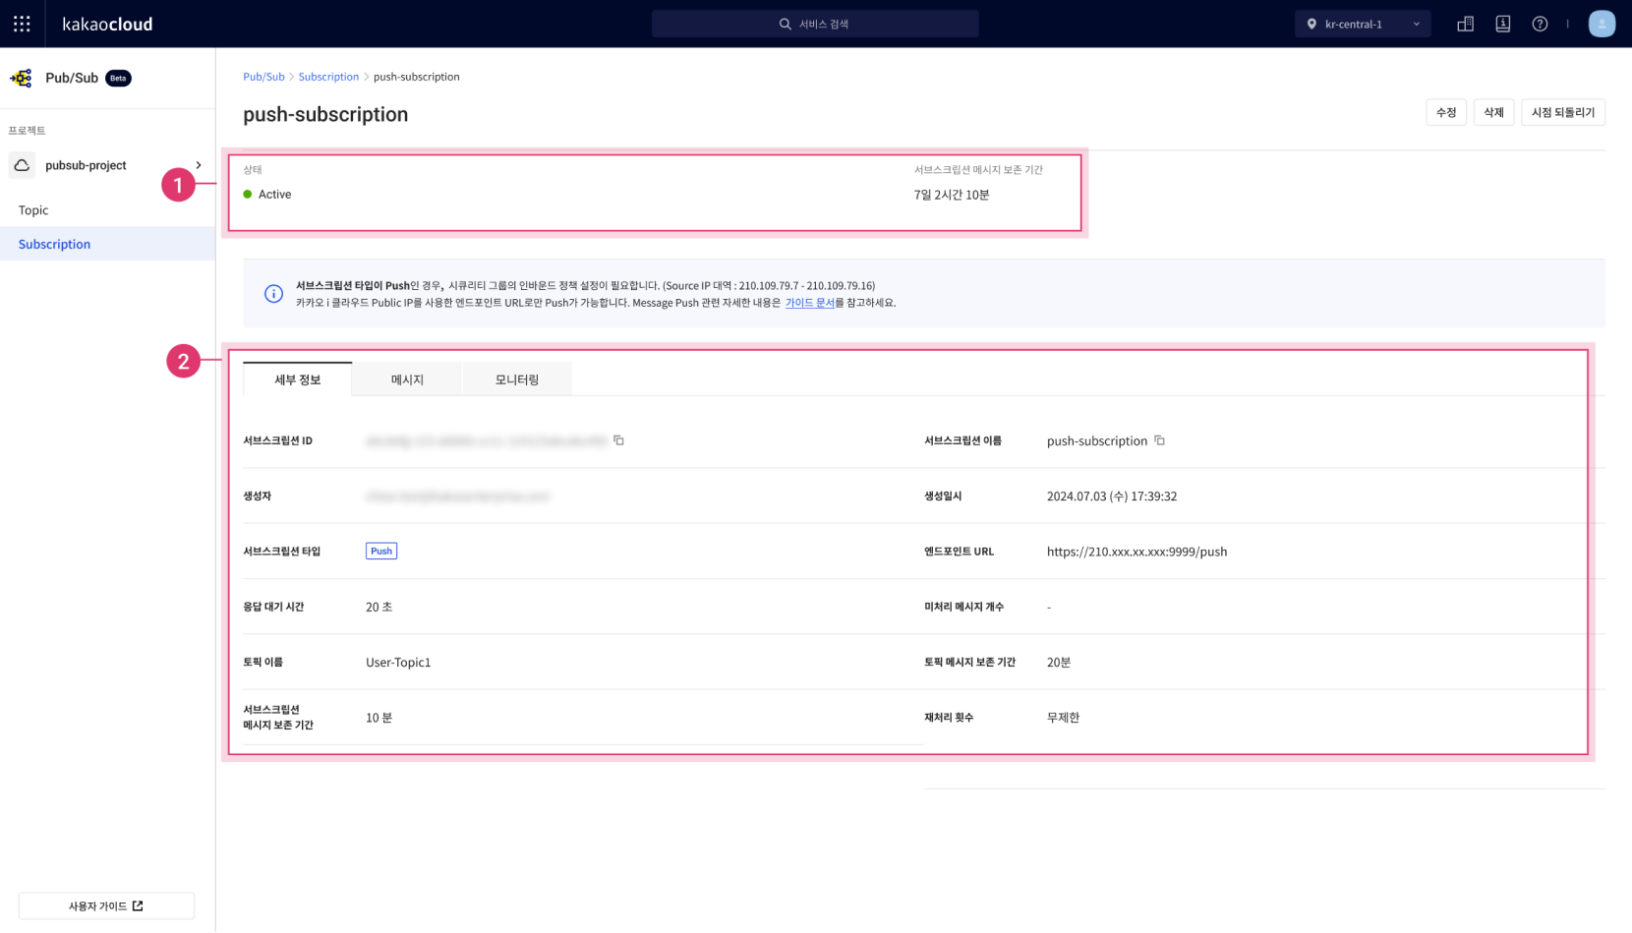Focus the 서비스 검색 search field

click(815, 24)
